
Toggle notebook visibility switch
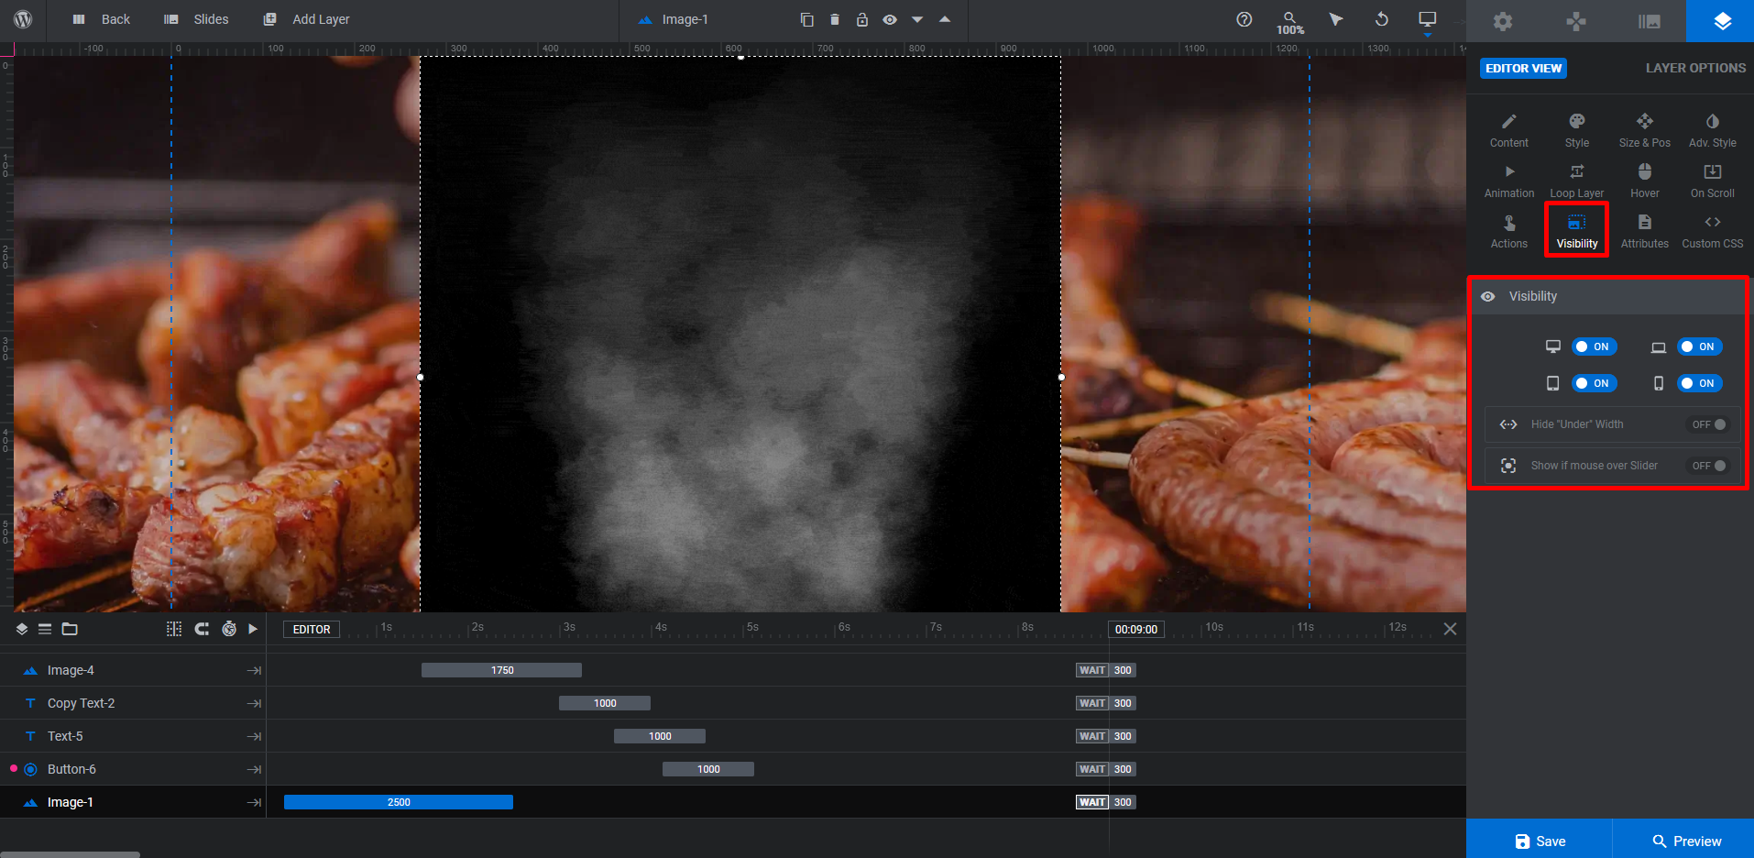[1700, 346]
